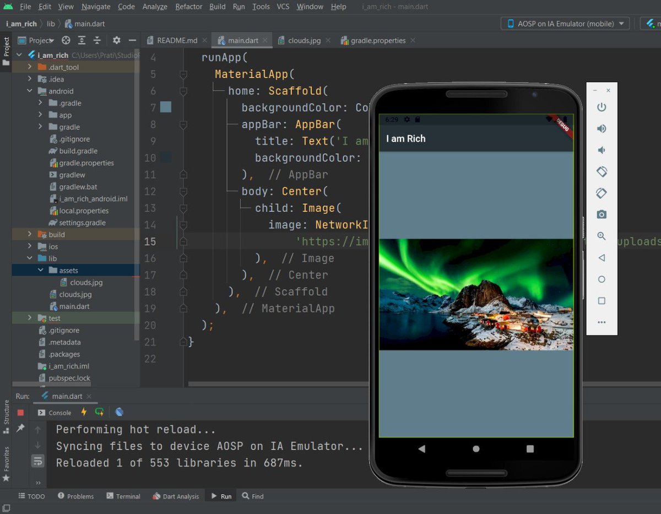Open the Problems tool window
This screenshot has width=661, height=514.
point(75,496)
